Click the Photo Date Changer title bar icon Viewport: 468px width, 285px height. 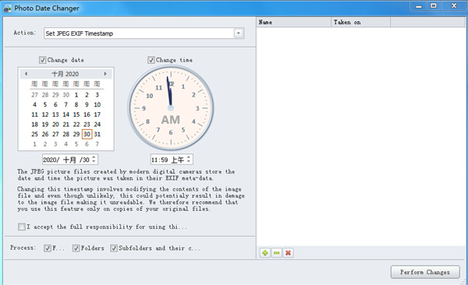click(7, 9)
